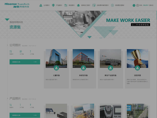The height and width of the screenshot is (118, 157).
Task: Click the folder icon for 项目照片 in navigation
Action: [66, 5]
